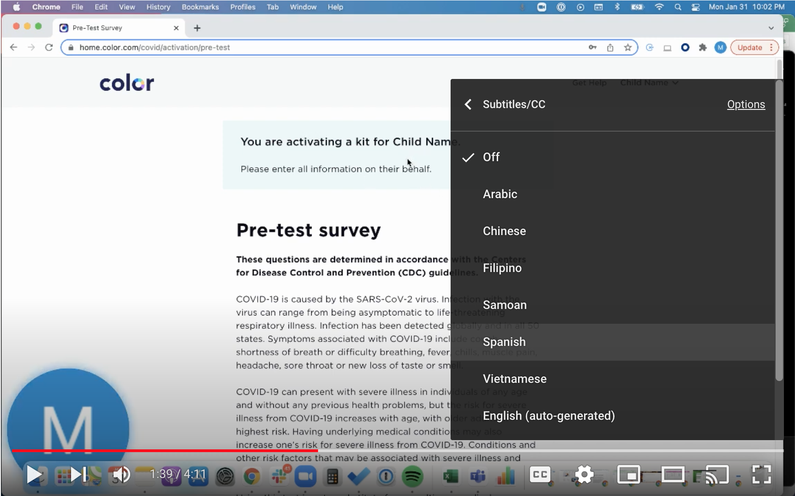This screenshot has width=795, height=496.
Task: Expand the tab search chevron near the tab strip
Action: point(771,28)
